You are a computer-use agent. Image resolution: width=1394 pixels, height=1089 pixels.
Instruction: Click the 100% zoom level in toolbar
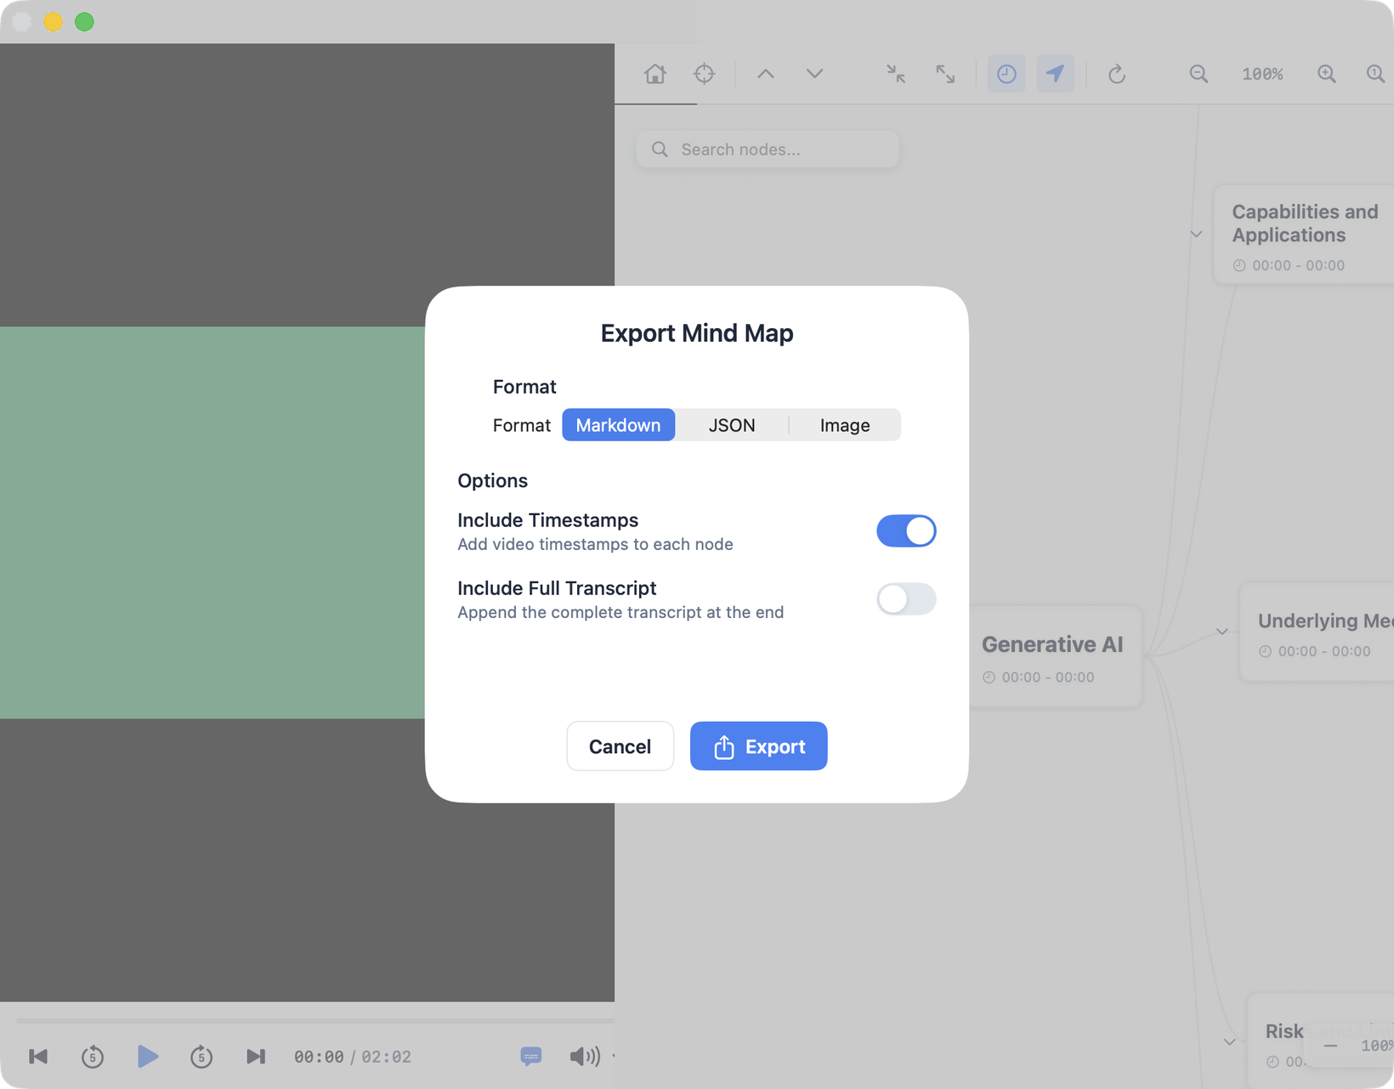[x=1262, y=74]
